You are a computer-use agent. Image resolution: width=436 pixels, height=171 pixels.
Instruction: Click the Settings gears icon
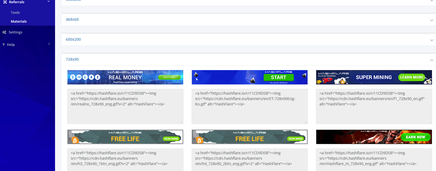click(4, 32)
